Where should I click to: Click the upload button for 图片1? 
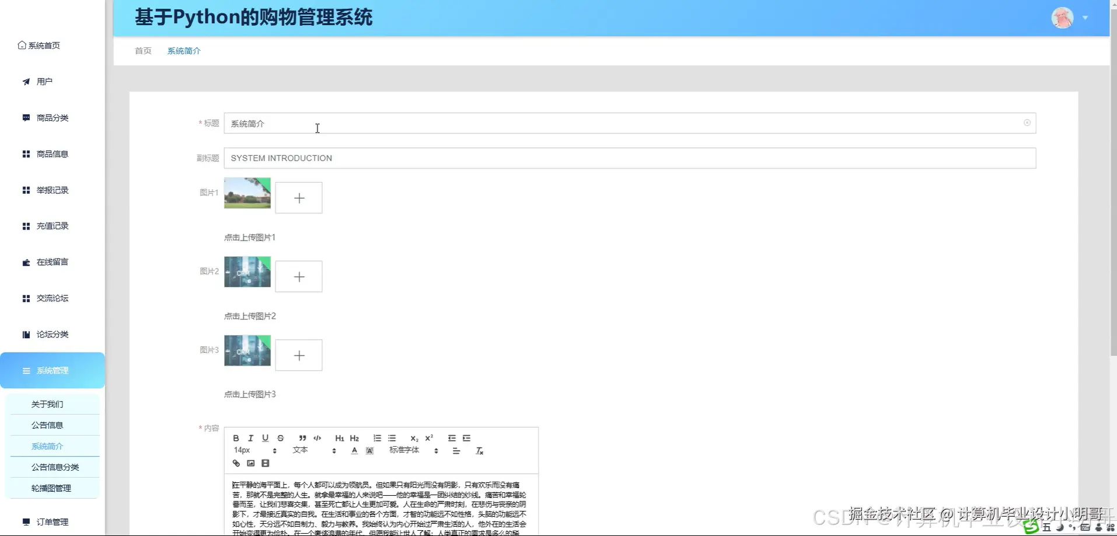299,197
